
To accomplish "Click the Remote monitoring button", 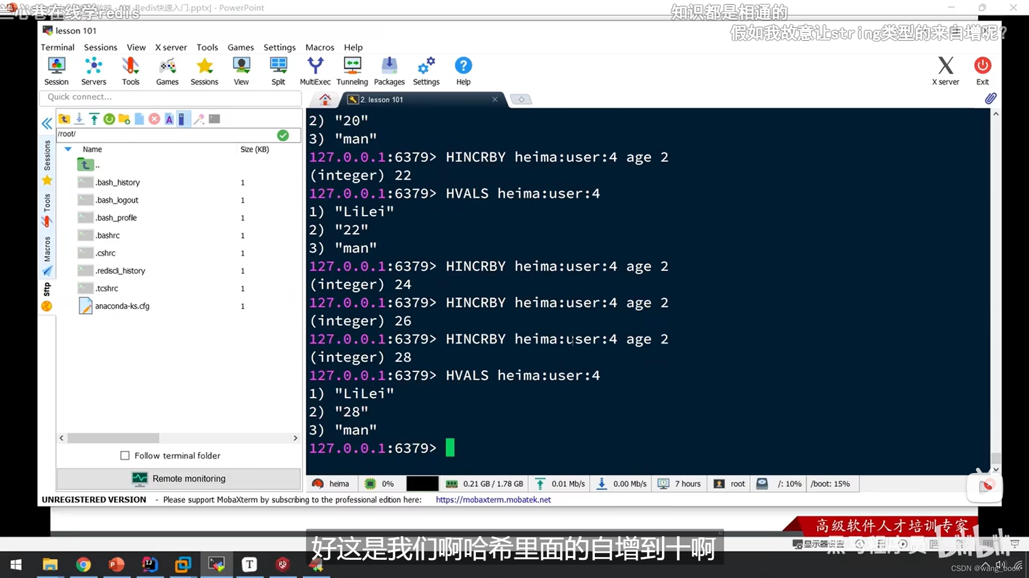I will 178,478.
